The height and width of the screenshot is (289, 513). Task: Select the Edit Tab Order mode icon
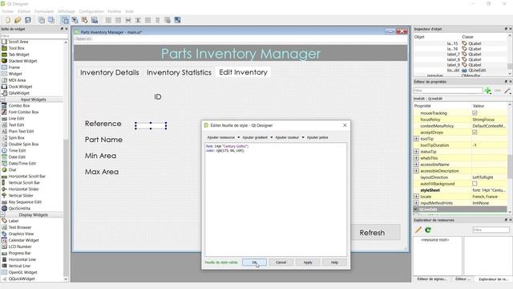(95, 20)
